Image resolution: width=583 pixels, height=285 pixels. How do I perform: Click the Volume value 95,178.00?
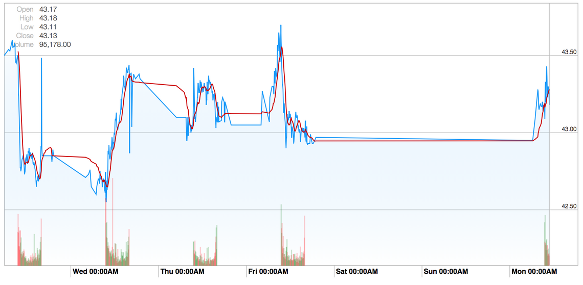[55, 44]
